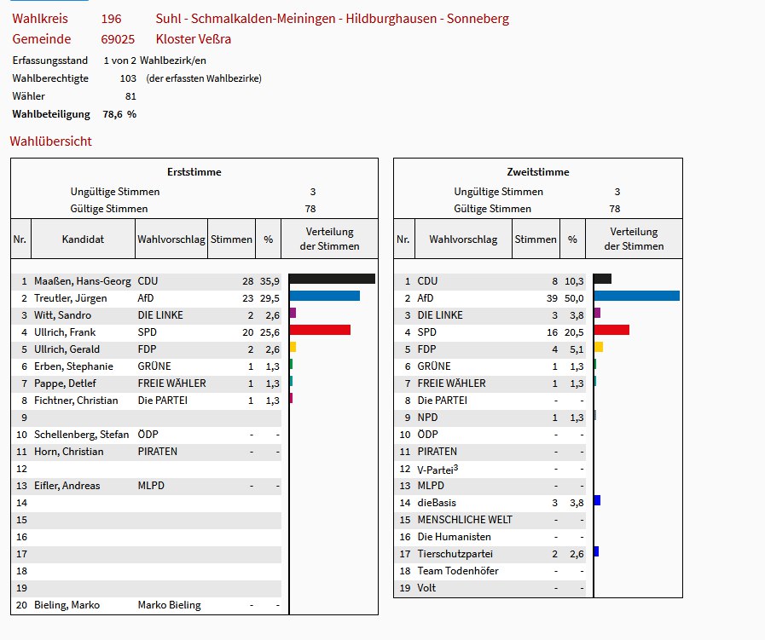Click SPD percentage '20,5' in Zweitstimme
Viewport: 765px width, 640px height.
tap(574, 332)
